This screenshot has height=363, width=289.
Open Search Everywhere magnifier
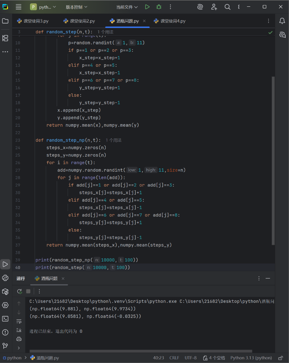point(228,7)
